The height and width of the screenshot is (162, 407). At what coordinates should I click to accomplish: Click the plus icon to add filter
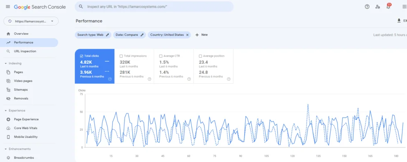point(197,35)
